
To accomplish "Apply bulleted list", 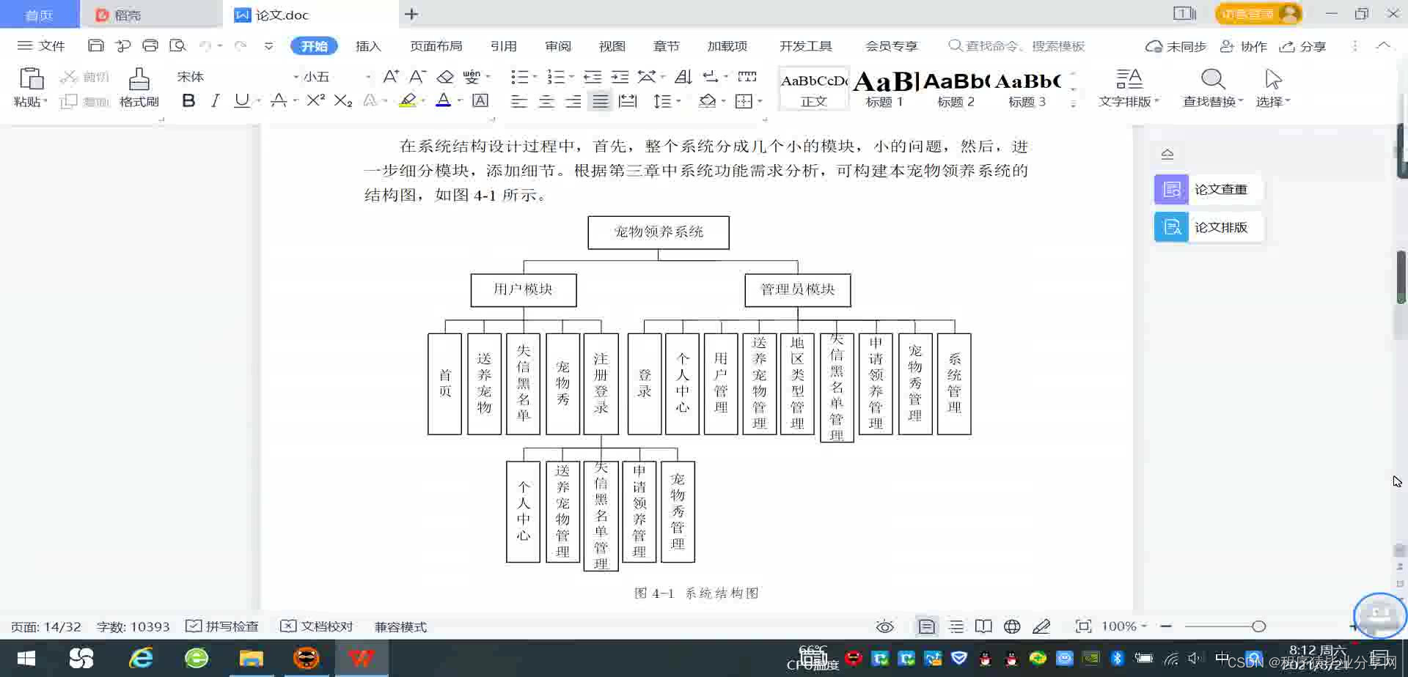I will coord(519,76).
